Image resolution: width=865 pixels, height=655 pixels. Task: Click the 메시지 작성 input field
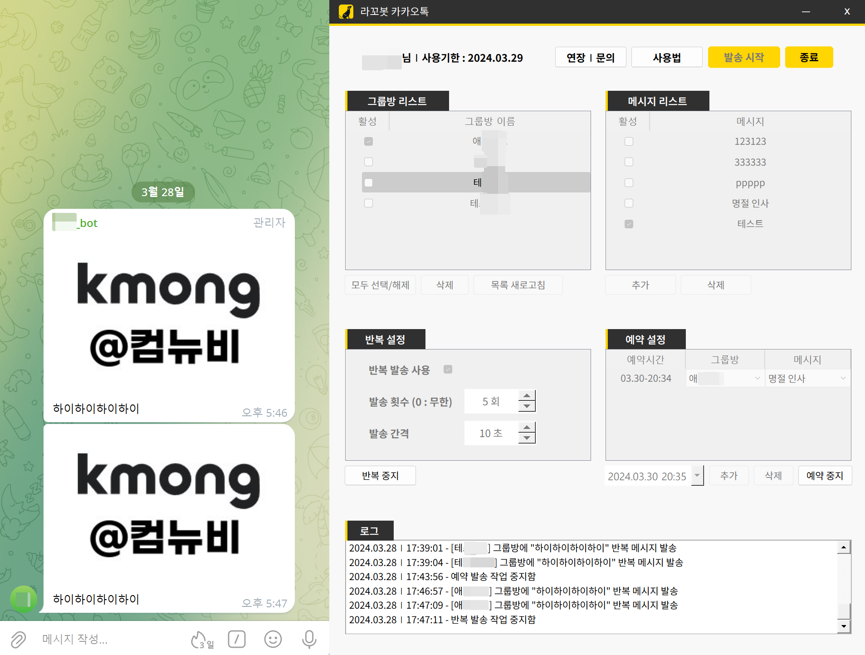[x=109, y=639]
